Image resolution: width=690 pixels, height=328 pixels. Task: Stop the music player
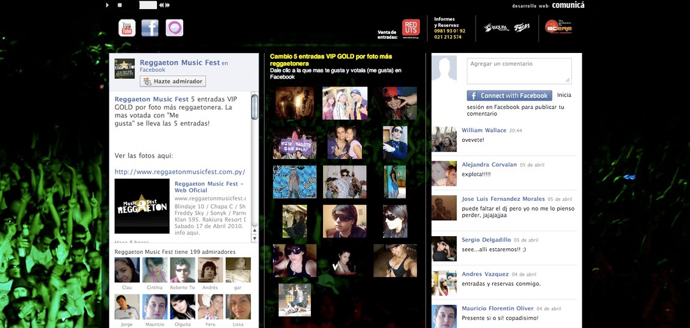120,5
